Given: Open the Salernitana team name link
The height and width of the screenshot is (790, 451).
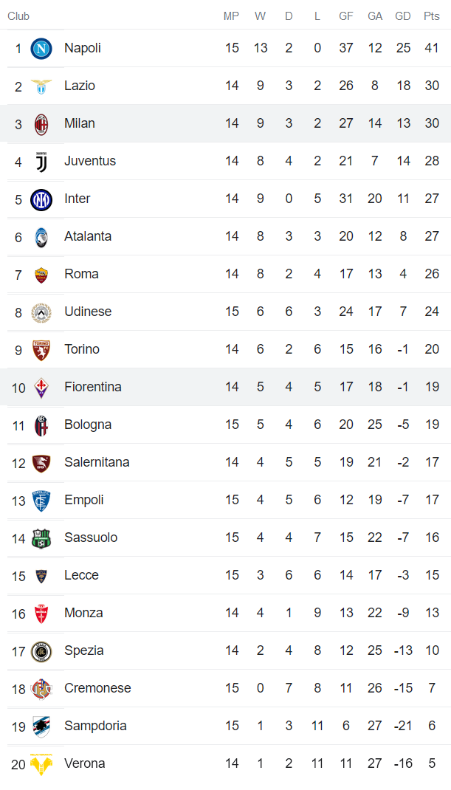Looking at the screenshot, I should point(97,462).
